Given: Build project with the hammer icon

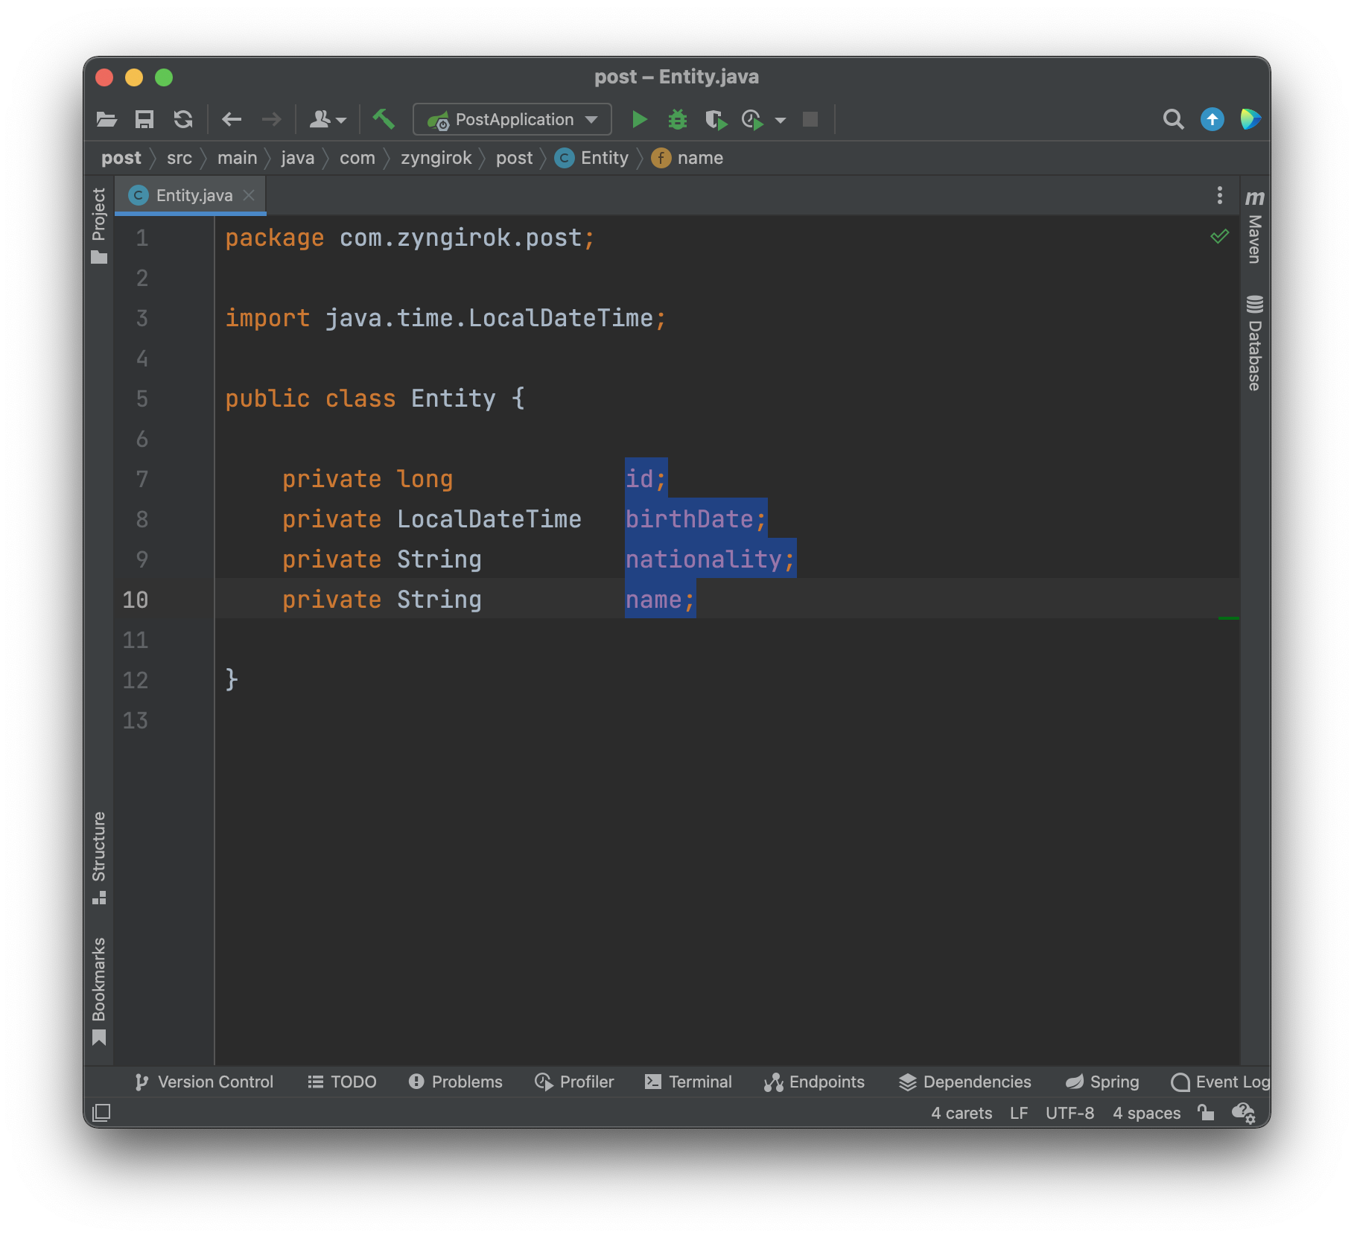Looking at the screenshot, I should coord(384,119).
